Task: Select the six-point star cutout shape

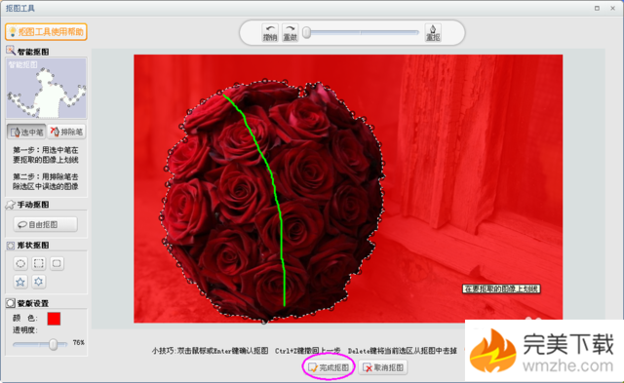Action: pos(39,282)
